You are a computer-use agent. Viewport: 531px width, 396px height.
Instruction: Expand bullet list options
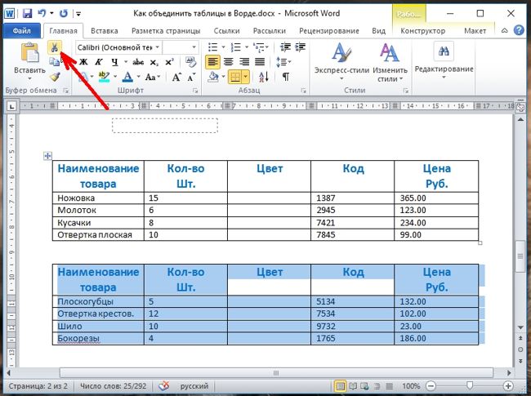224,47
